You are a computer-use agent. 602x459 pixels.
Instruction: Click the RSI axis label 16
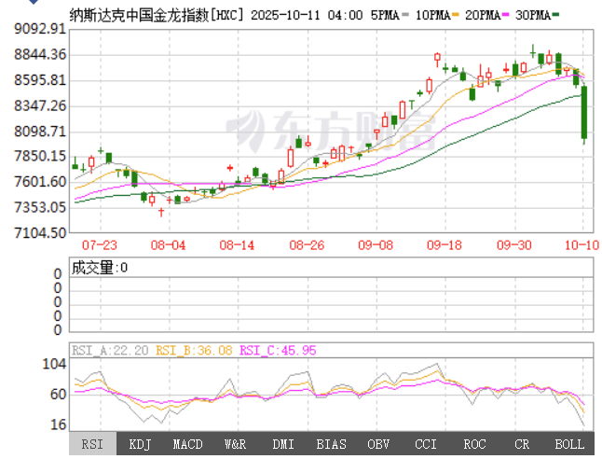[59, 424]
